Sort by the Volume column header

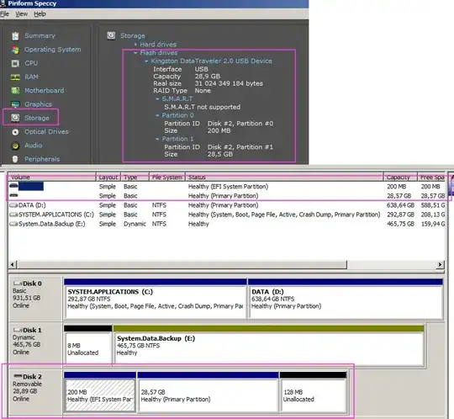point(52,177)
